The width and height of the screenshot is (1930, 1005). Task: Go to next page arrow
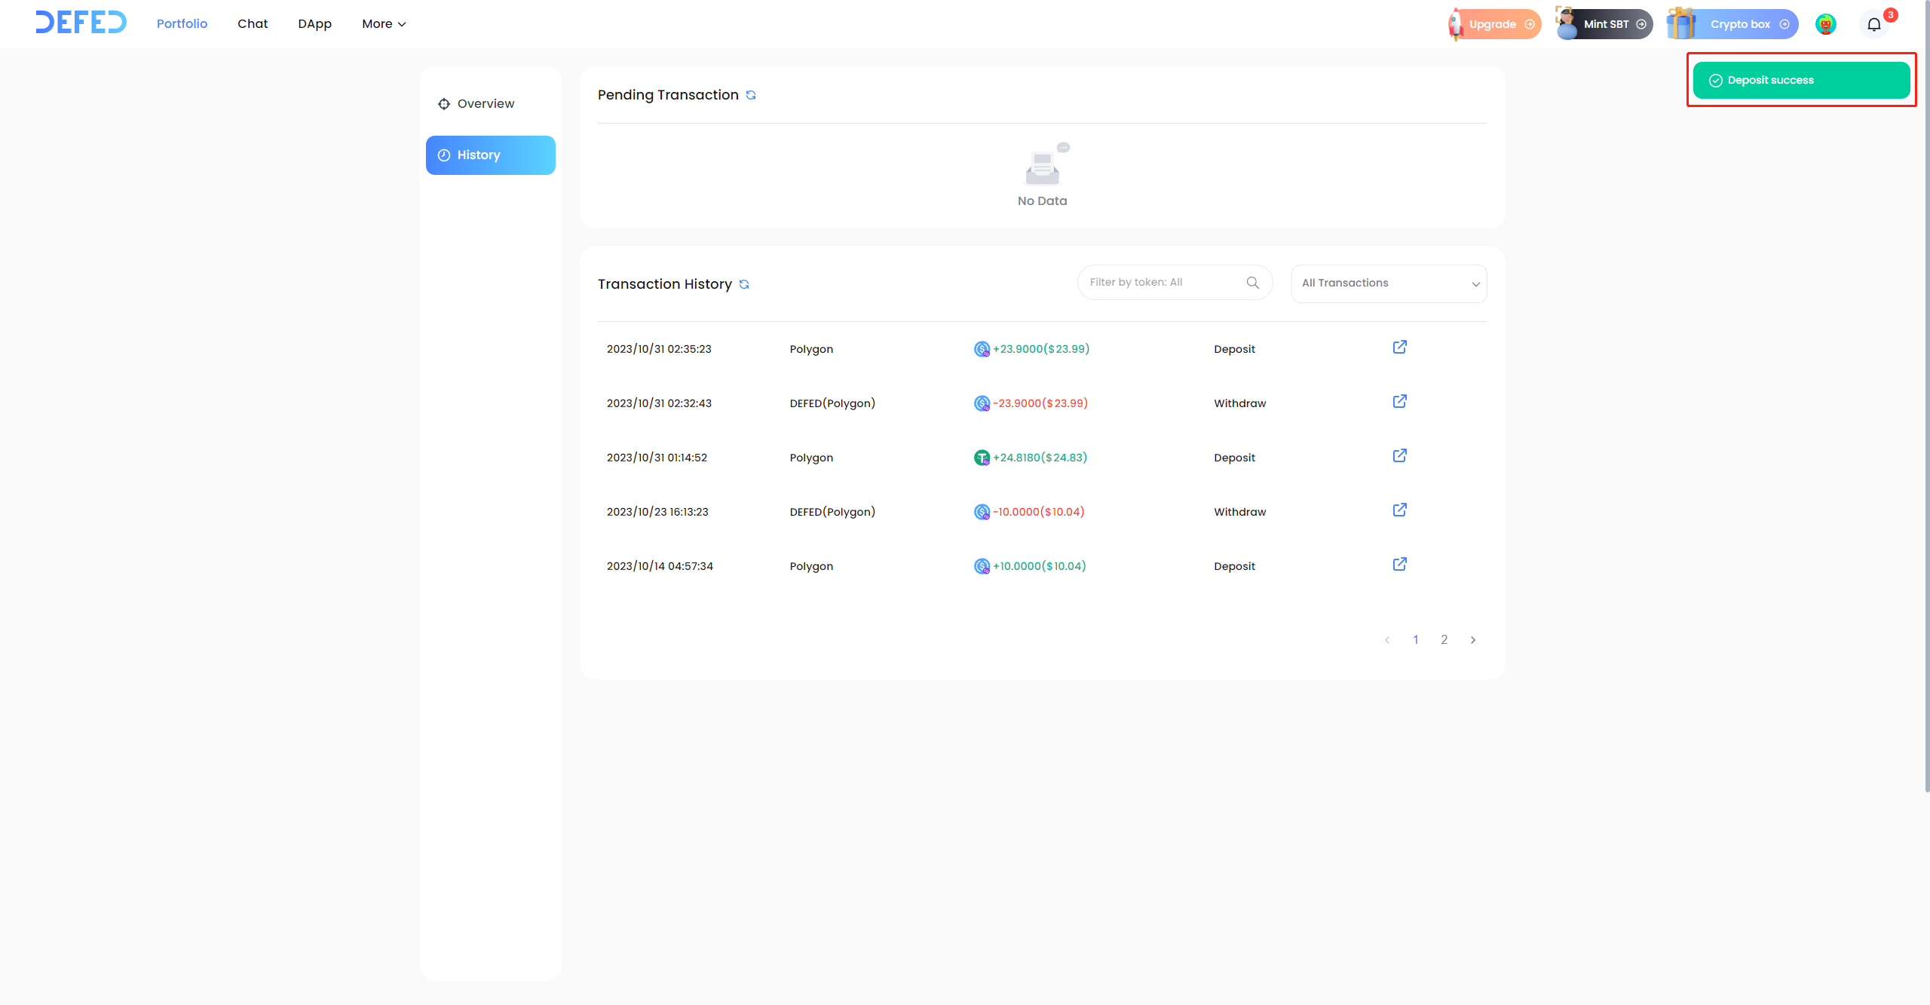pyautogui.click(x=1472, y=640)
